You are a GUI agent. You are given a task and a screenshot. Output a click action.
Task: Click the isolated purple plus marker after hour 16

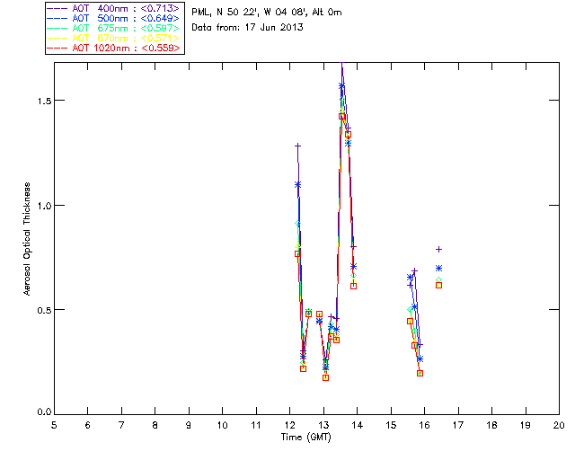(438, 250)
